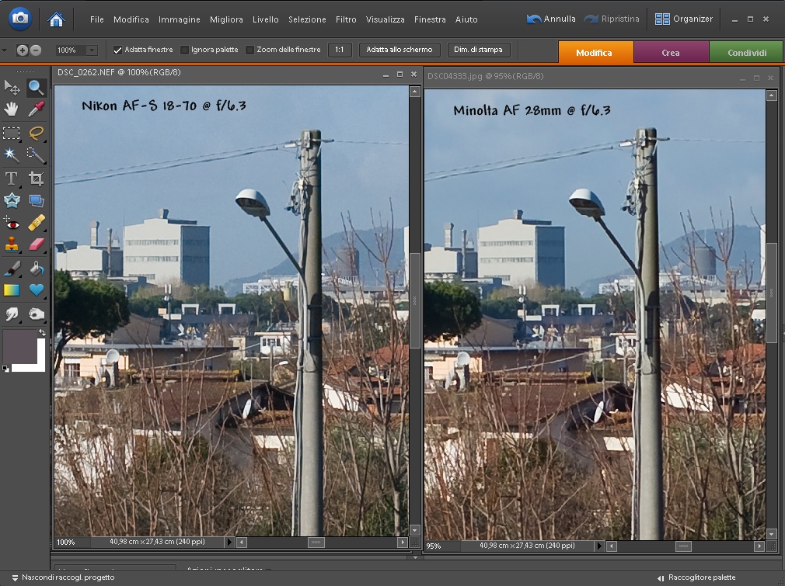Open the Modifica menu
The image size is (785, 586).
point(131,19)
